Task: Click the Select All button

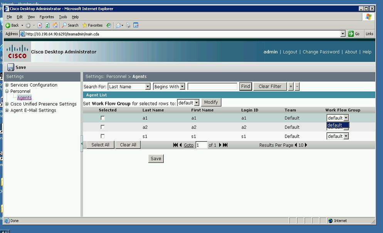Action: point(101,145)
